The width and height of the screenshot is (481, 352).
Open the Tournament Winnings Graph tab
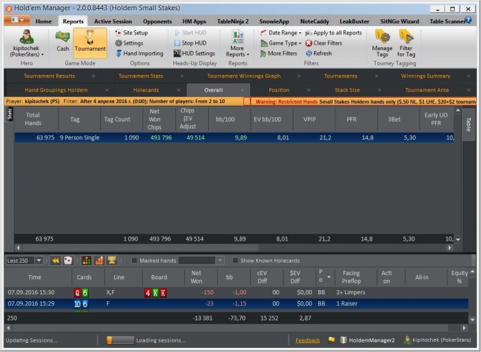click(244, 76)
